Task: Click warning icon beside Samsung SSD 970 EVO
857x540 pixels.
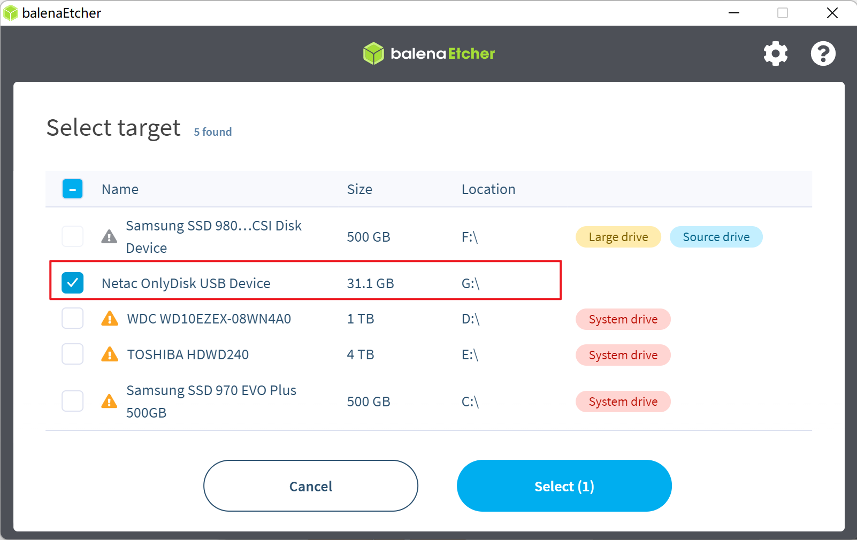Action: click(109, 402)
